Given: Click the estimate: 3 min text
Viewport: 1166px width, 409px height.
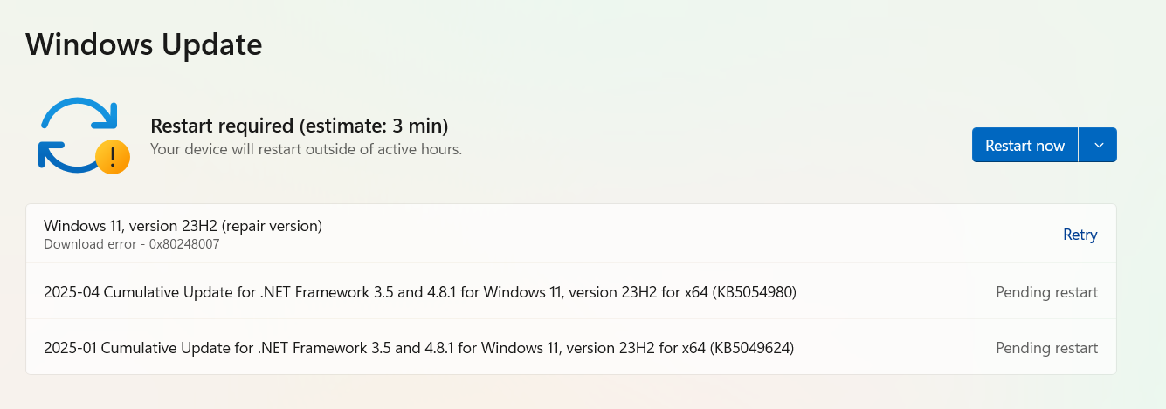Looking at the screenshot, I should click(374, 126).
